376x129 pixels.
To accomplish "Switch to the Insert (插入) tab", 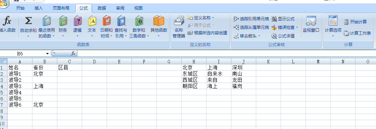I will coord(39,8).
